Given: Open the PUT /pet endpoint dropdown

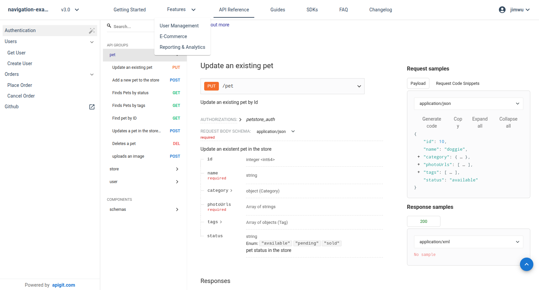Looking at the screenshot, I should 282,86.
